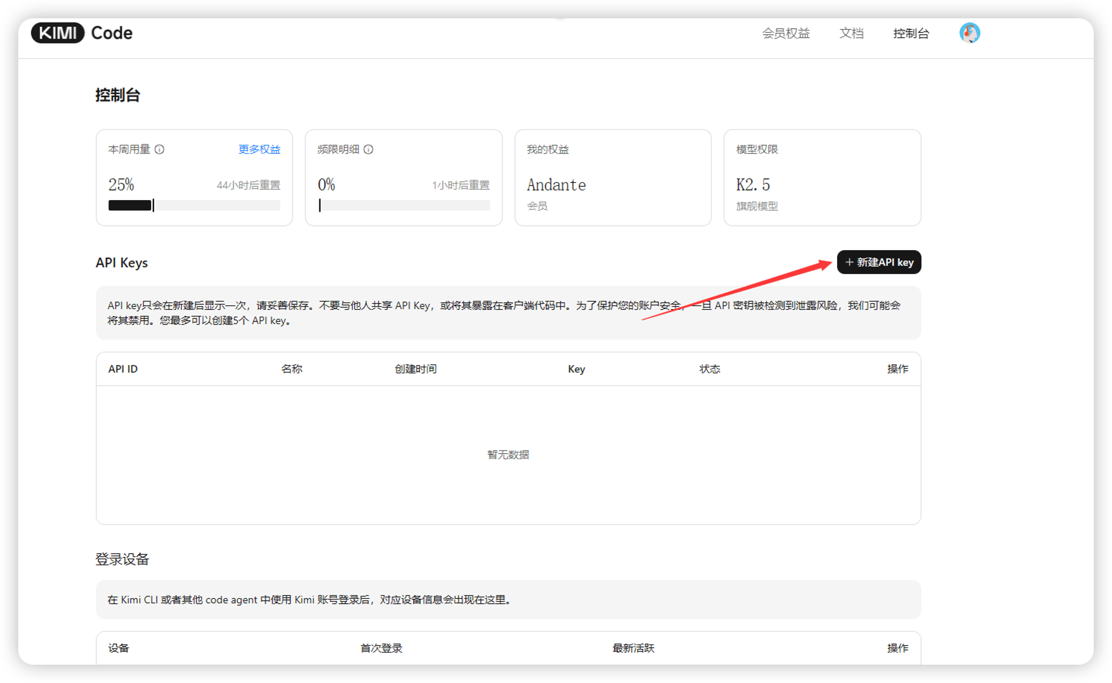Create a new key with 新建API key button
This screenshot has height=683, width=1112.
tap(879, 262)
